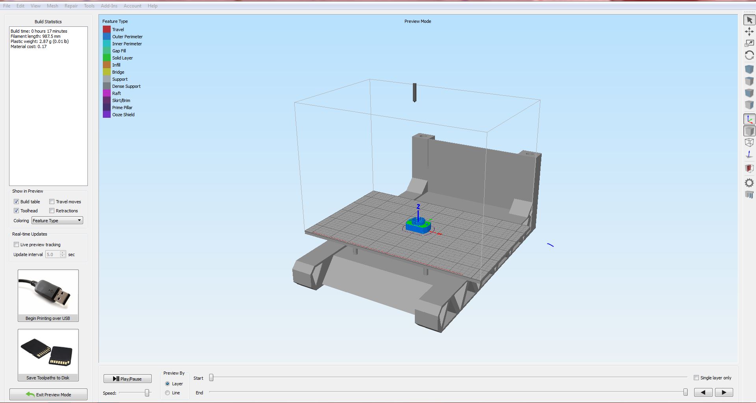Click Exit Preview Mode button
The width and height of the screenshot is (756, 403).
point(48,394)
